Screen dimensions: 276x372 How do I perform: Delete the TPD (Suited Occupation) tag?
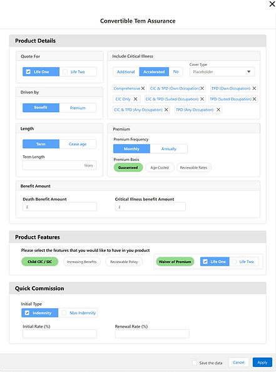click(254, 99)
